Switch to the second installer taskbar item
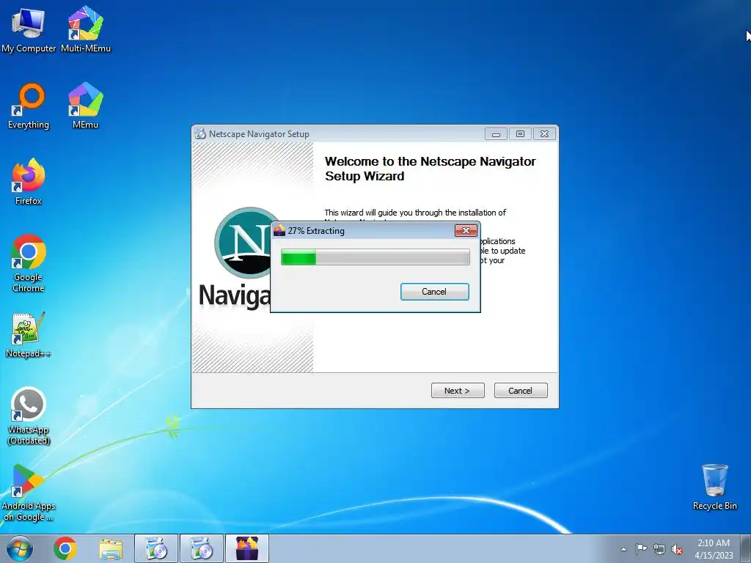751x563 pixels. (x=202, y=548)
